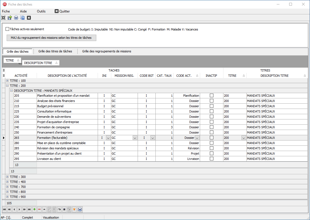
Task: Switch to Grille des regroupements de missions tab
Action: [107, 51]
